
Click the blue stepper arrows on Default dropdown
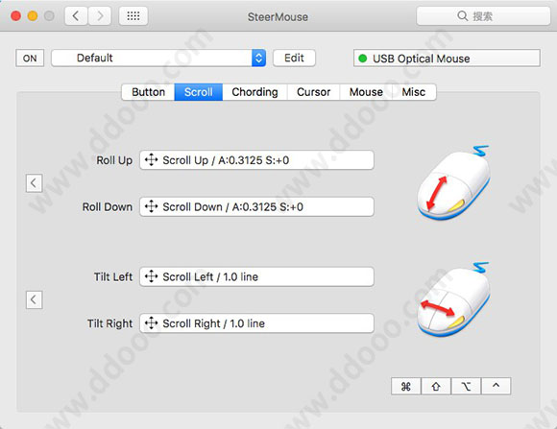point(259,58)
